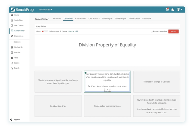Switch to the Card Hunter I tab
The width and height of the screenshot is (194, 131).
pyautogui.click(x=81, y=19)
